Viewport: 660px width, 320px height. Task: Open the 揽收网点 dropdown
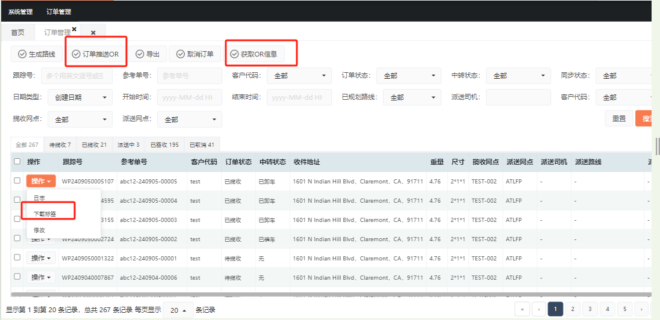(80, 120)
